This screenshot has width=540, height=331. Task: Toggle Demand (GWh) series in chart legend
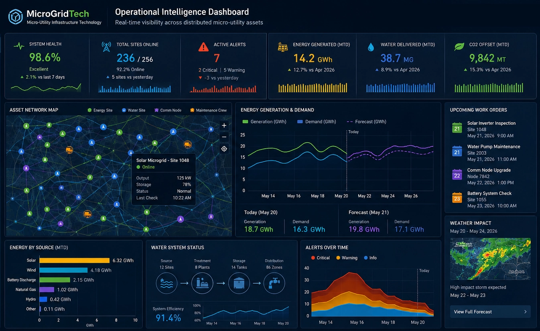[x=317, y=122]
